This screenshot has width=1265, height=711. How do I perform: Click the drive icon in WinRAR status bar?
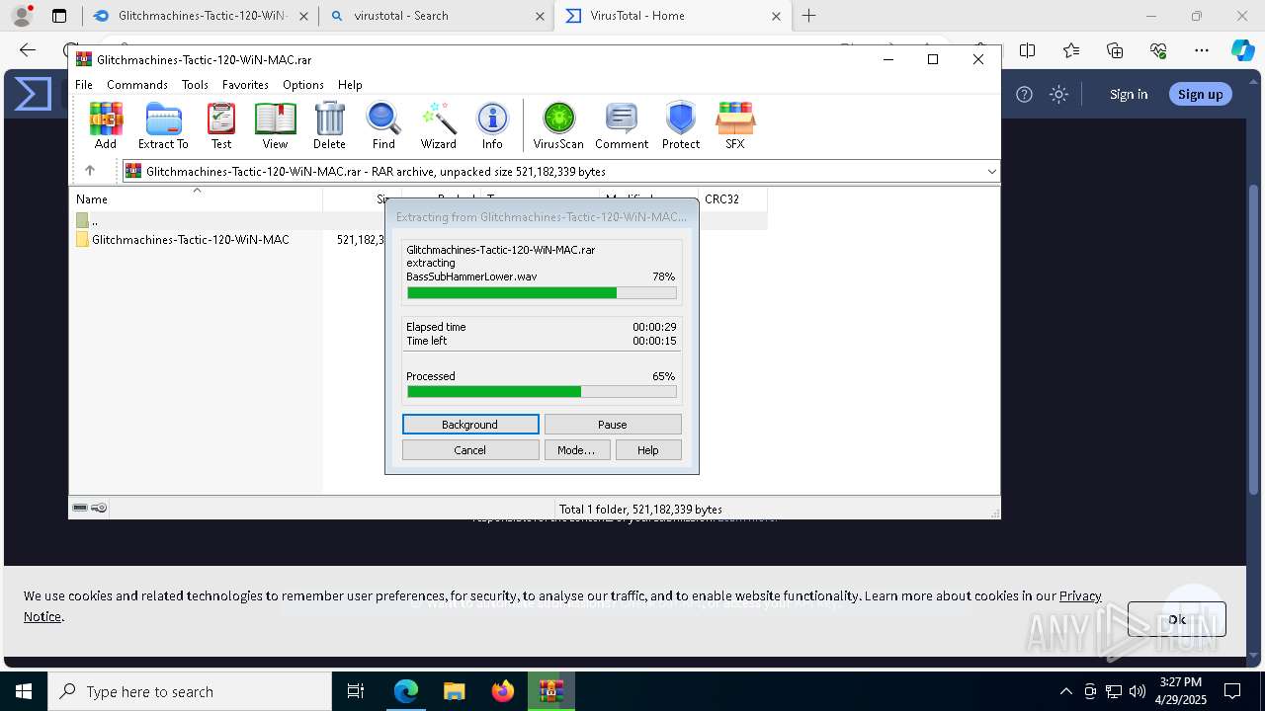click(x=80, y=508)
